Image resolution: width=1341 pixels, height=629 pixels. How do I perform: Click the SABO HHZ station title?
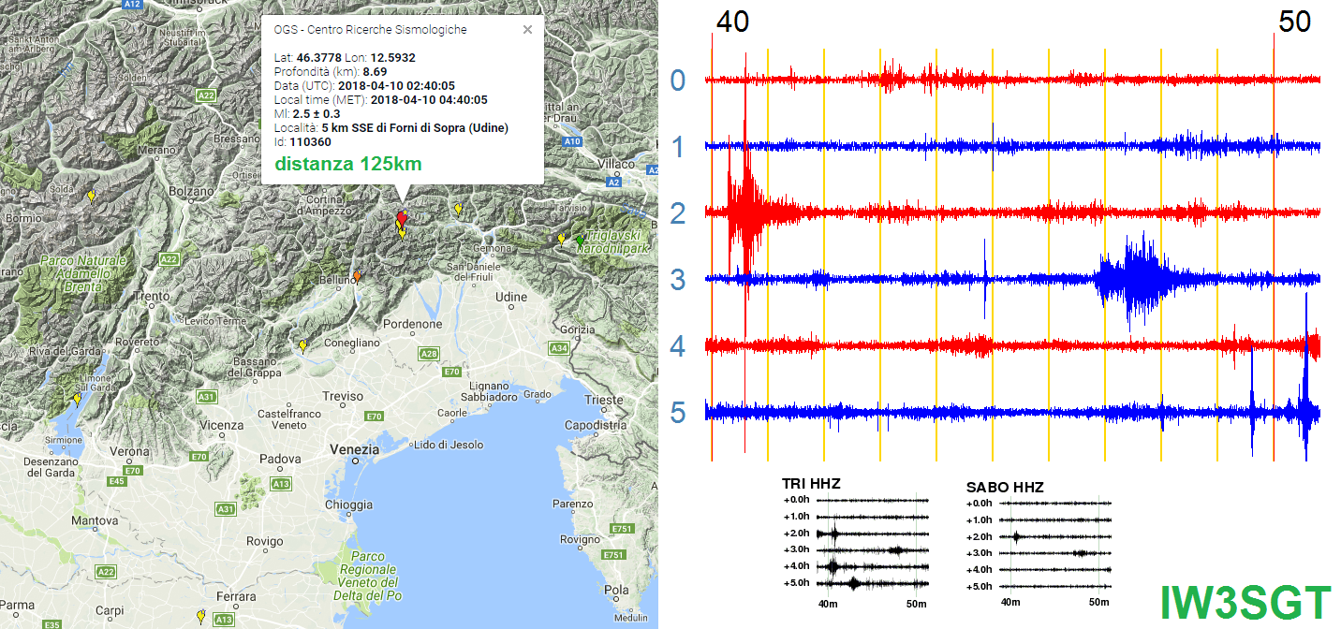pos(1004,488)
